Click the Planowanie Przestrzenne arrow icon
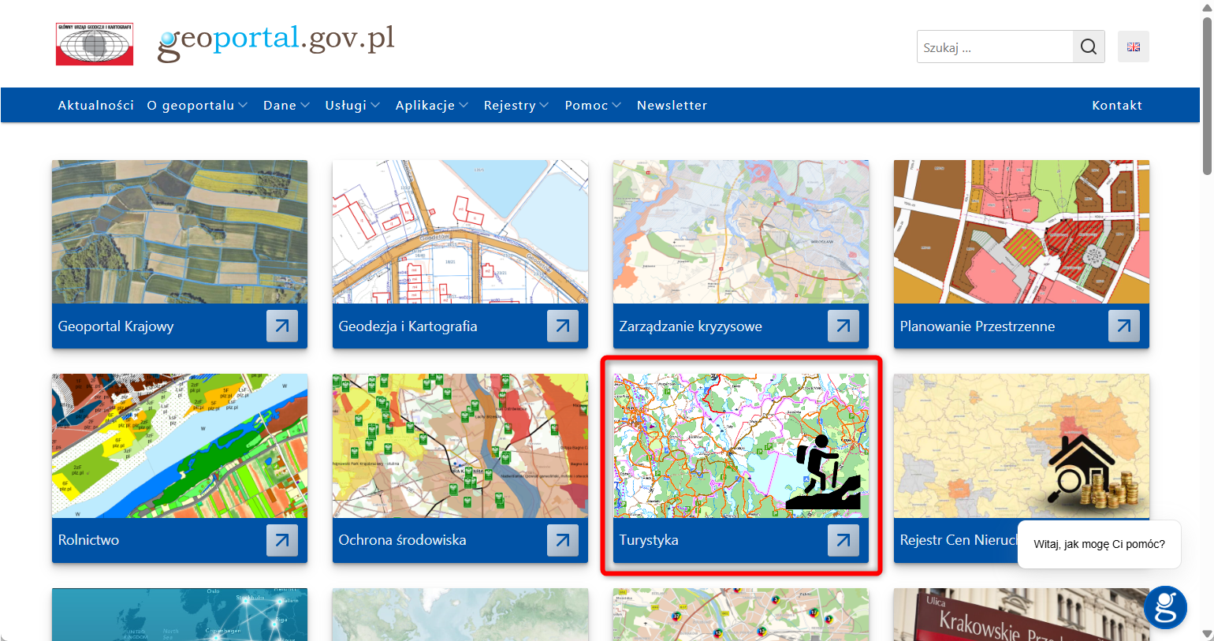Viewport: 1214px width, 641px height. [1123, 326]
